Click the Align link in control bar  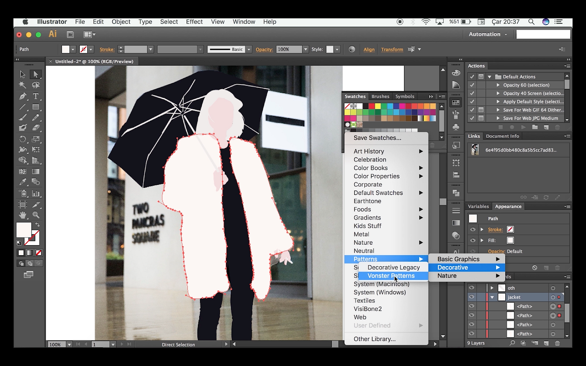369,49
